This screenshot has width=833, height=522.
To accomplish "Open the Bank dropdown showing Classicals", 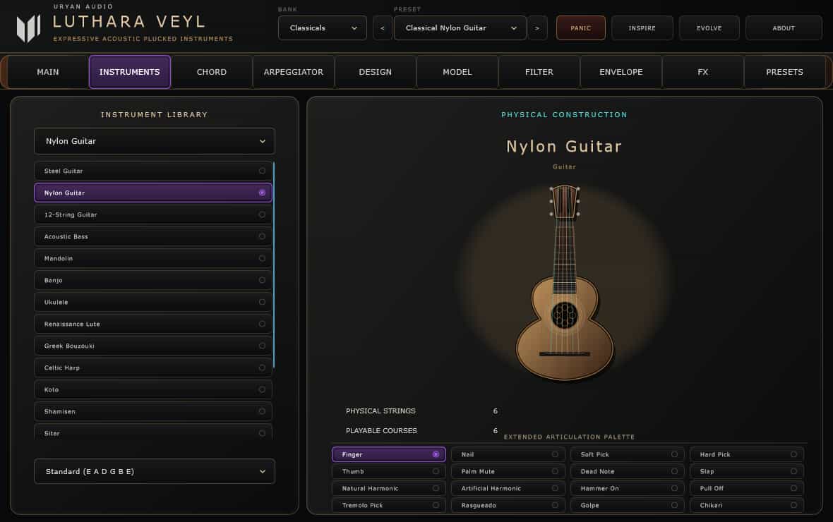I will tap(323, 28).
